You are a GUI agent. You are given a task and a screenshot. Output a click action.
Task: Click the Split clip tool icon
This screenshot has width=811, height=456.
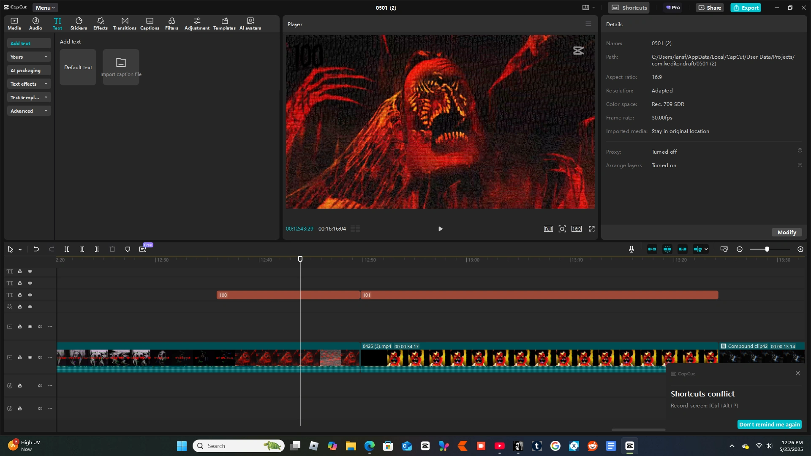click(x=67, y=250)
